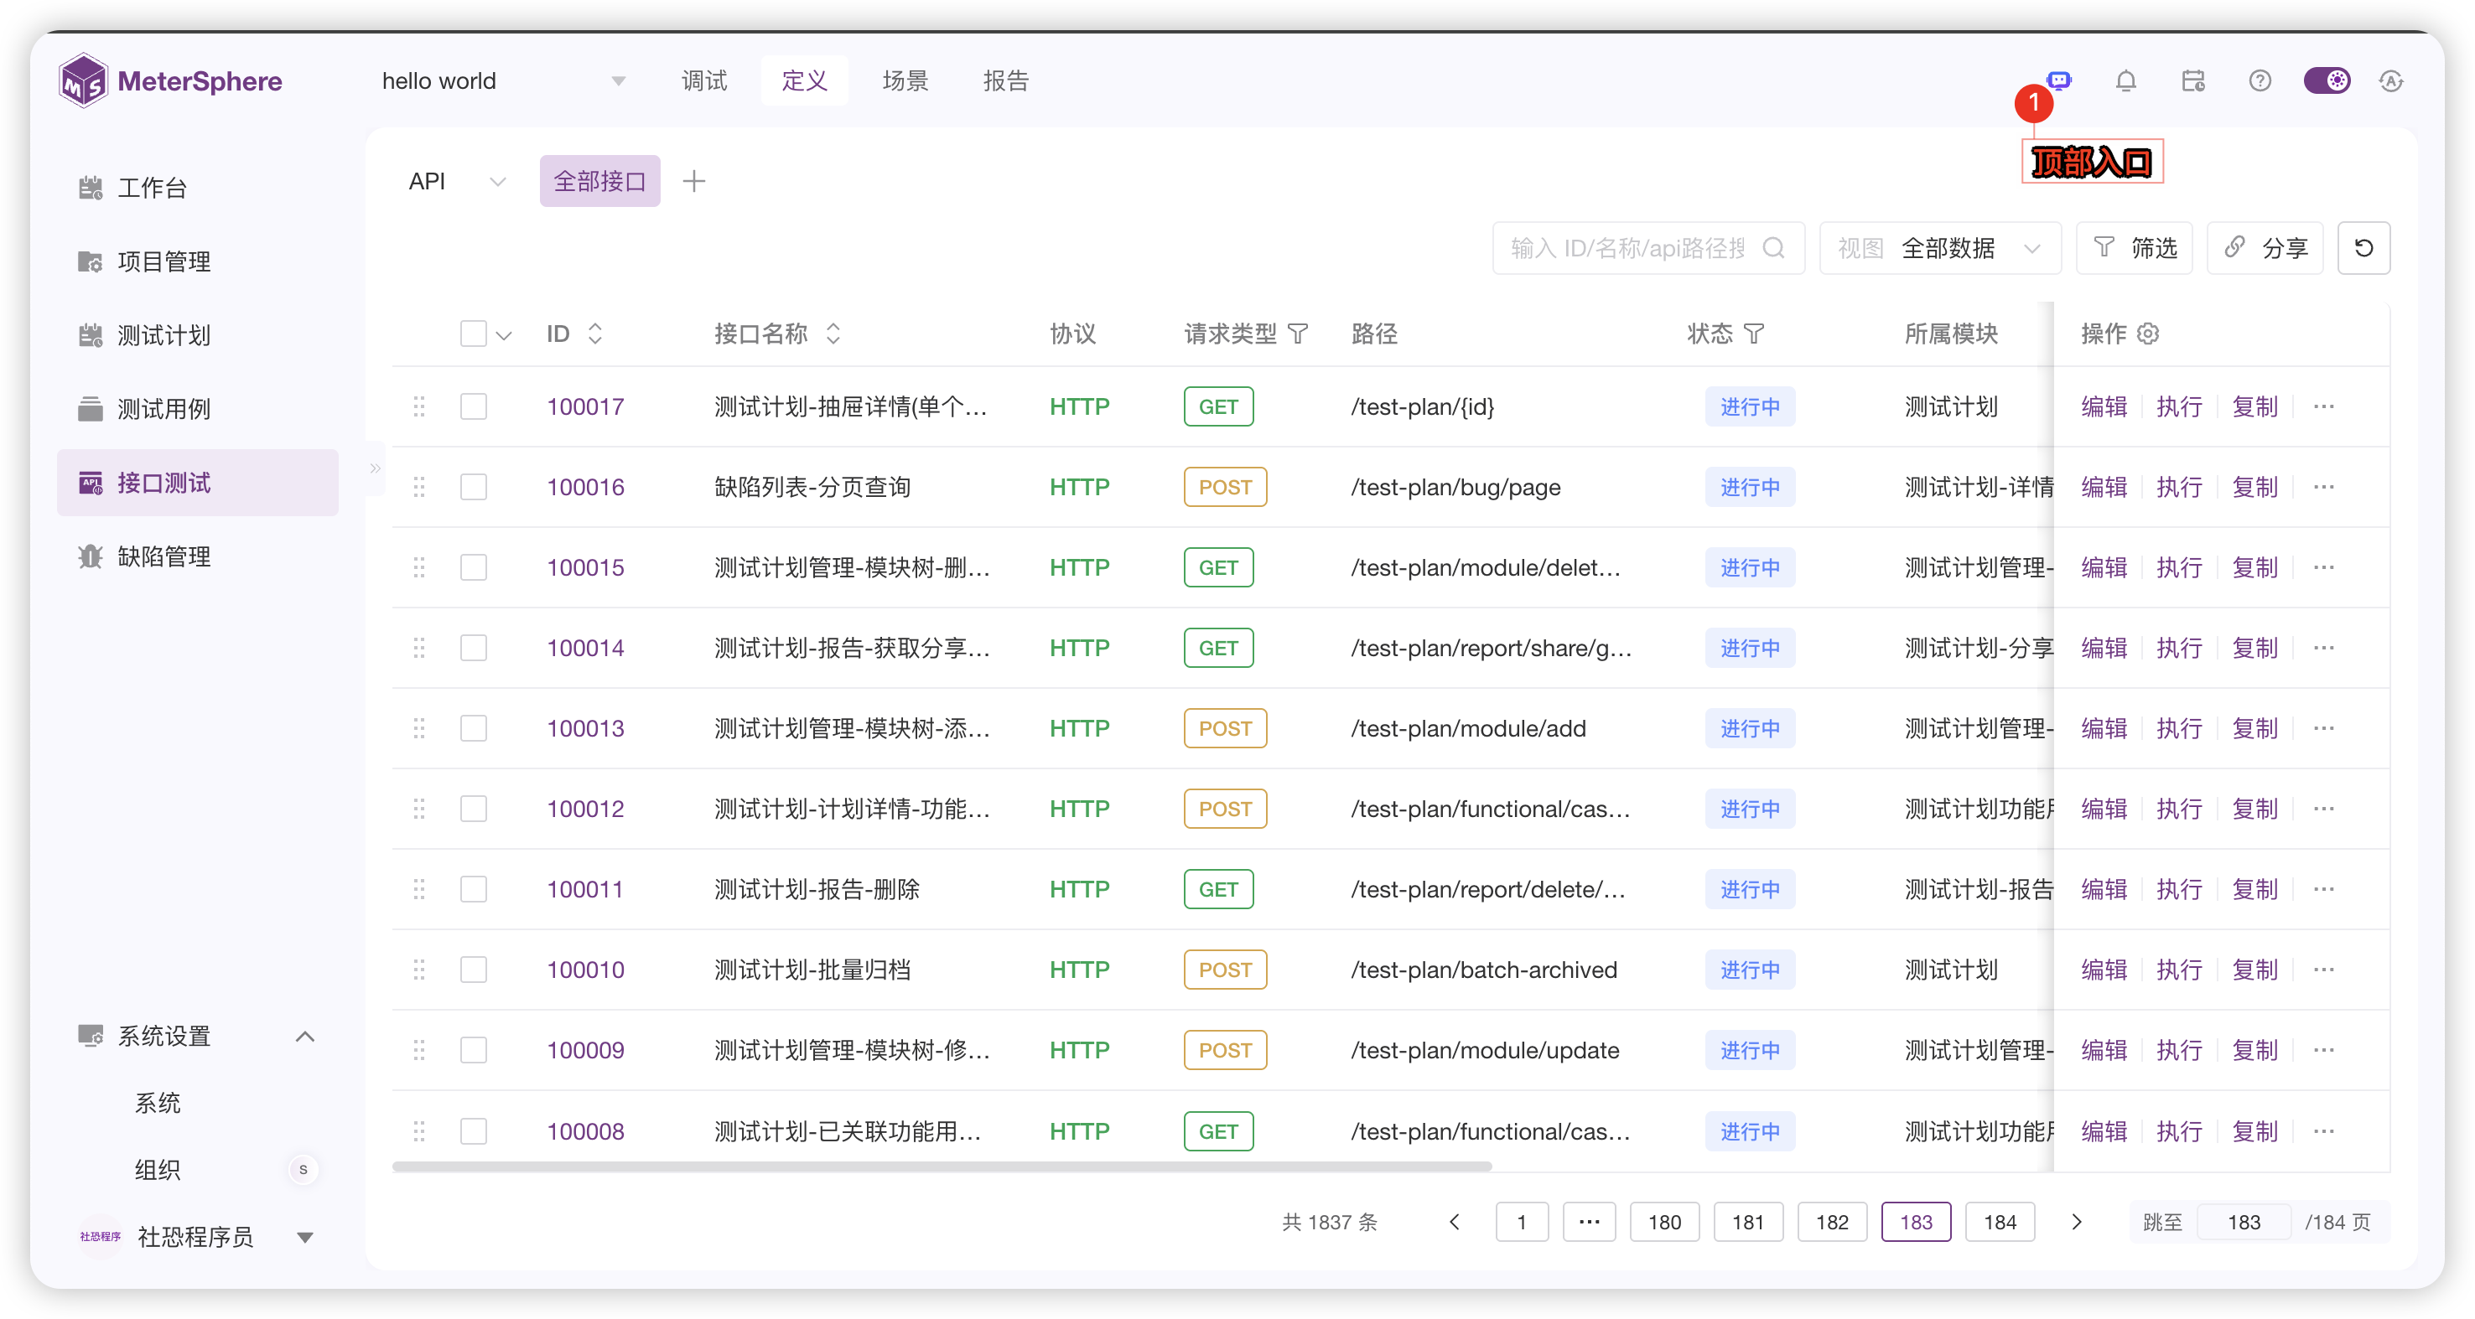Click the 筛选 filter button
The height and width of the screenshot is (1319, 2475).
[x=2134, y=249]
